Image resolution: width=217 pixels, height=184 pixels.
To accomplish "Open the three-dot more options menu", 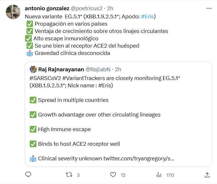I will [209, 8].
